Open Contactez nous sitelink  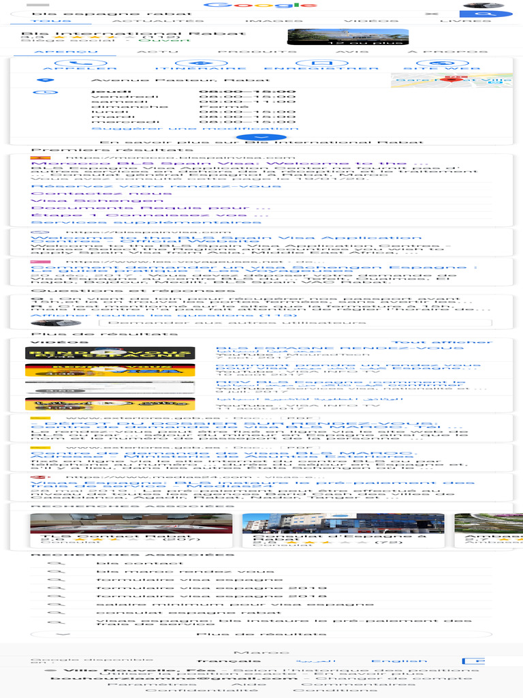101,193
